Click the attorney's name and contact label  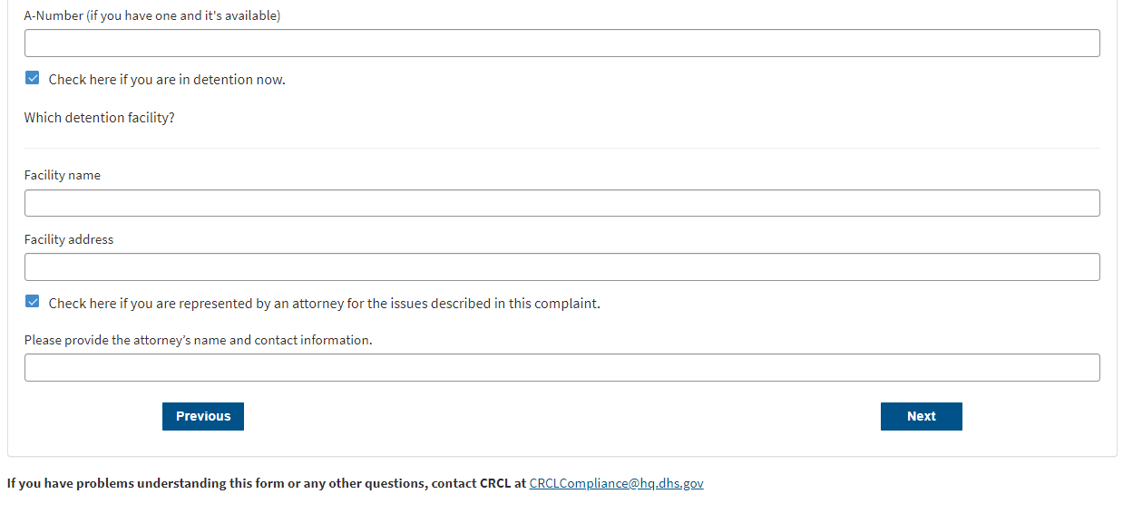[198, 340]
